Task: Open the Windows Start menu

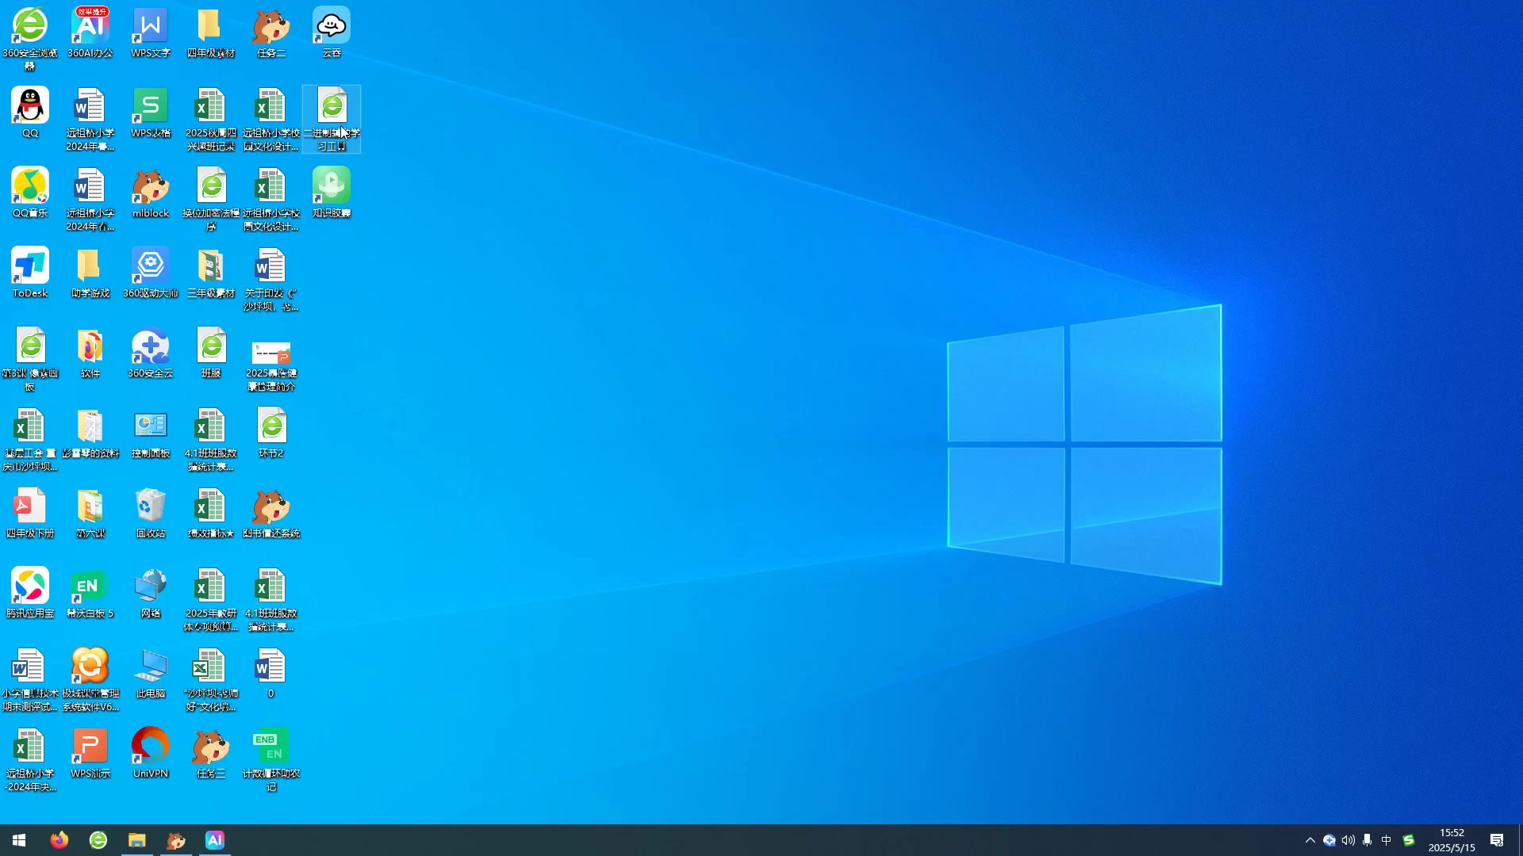Action: click(x=19, y=840)
